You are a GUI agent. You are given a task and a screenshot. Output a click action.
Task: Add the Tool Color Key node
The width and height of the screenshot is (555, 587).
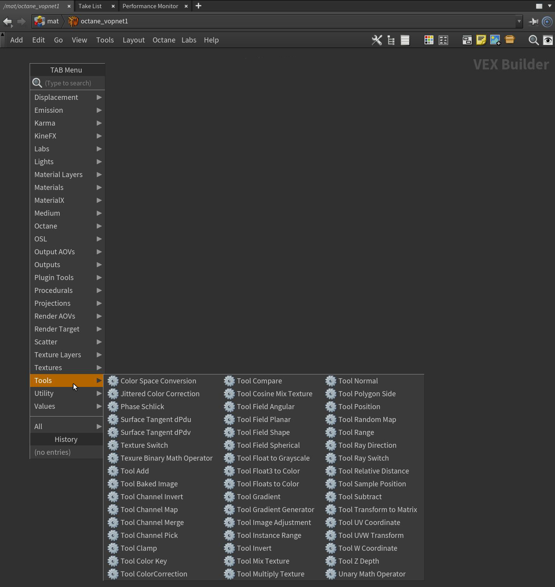pos(144,561)
